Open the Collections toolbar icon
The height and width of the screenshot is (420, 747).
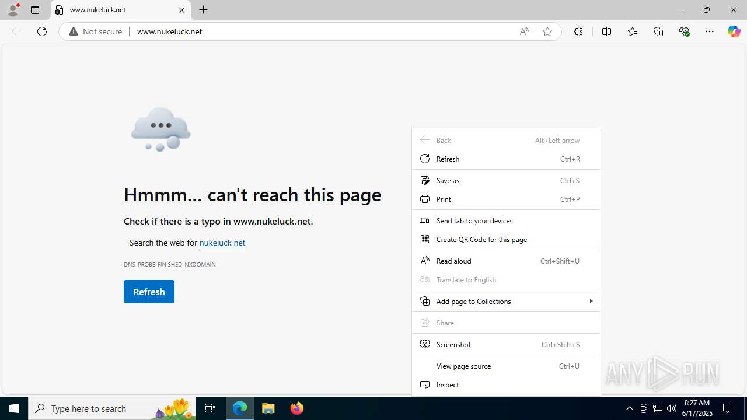[x=658, y=32]
